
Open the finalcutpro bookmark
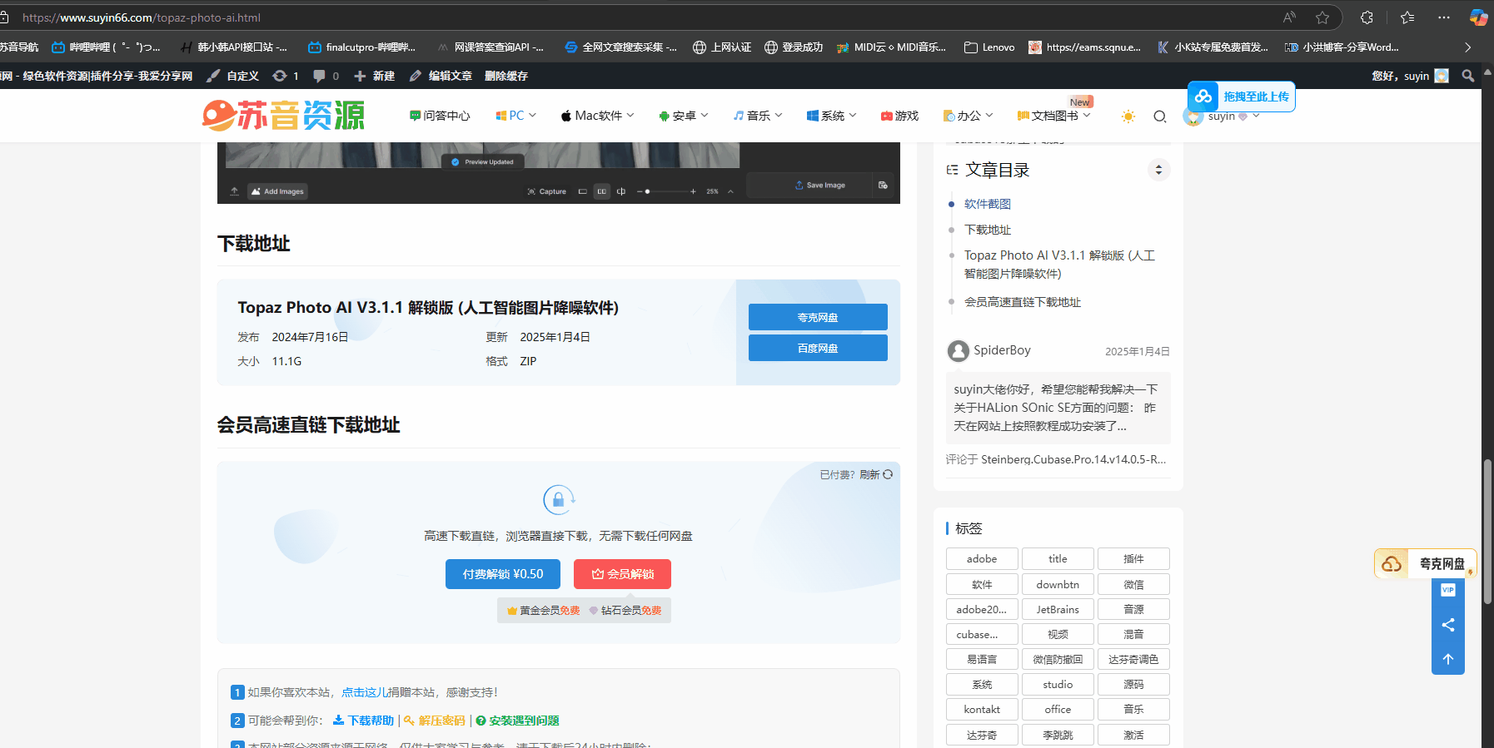point(361,47)
